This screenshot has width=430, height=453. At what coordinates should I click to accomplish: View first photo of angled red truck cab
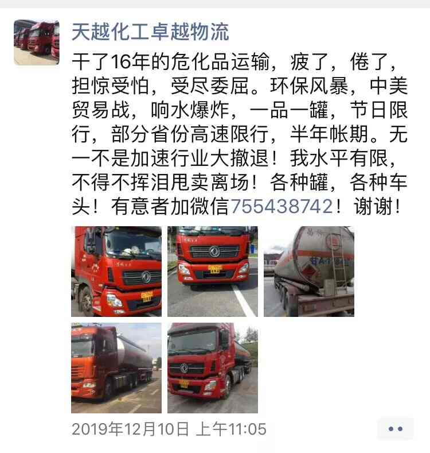click(116, 271)
